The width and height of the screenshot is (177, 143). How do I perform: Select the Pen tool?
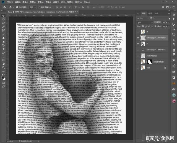[3, 53]
